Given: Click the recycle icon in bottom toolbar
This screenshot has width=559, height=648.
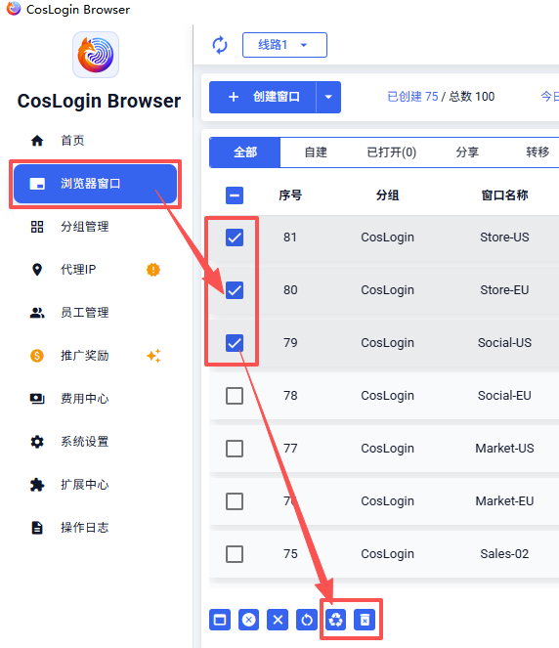Looking at the screenshot, I should [x=335, y=620].
